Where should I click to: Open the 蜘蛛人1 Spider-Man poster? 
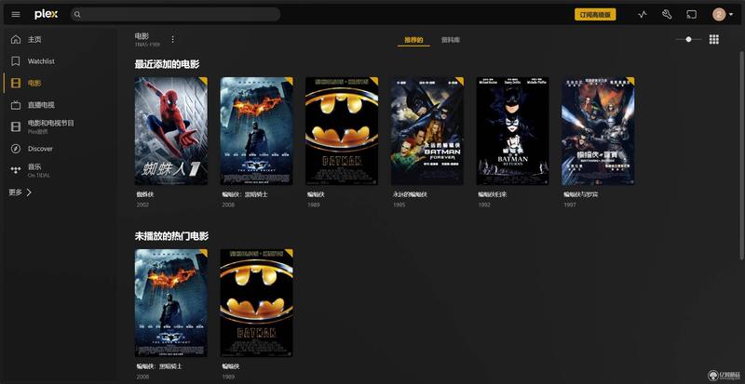pyautogui.click(x=171, y=131)
